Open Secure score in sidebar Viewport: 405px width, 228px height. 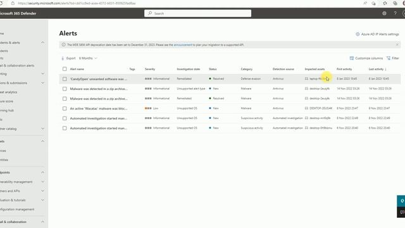point(6,101)
